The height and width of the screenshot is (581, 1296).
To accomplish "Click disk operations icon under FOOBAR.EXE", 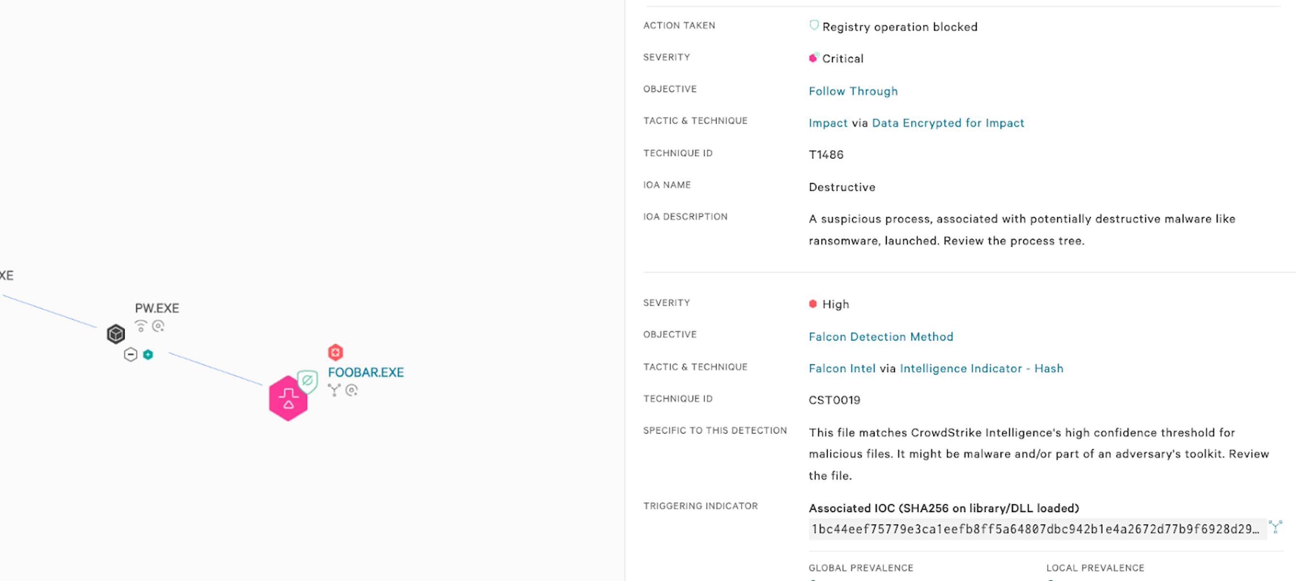I will click(352, 390).
